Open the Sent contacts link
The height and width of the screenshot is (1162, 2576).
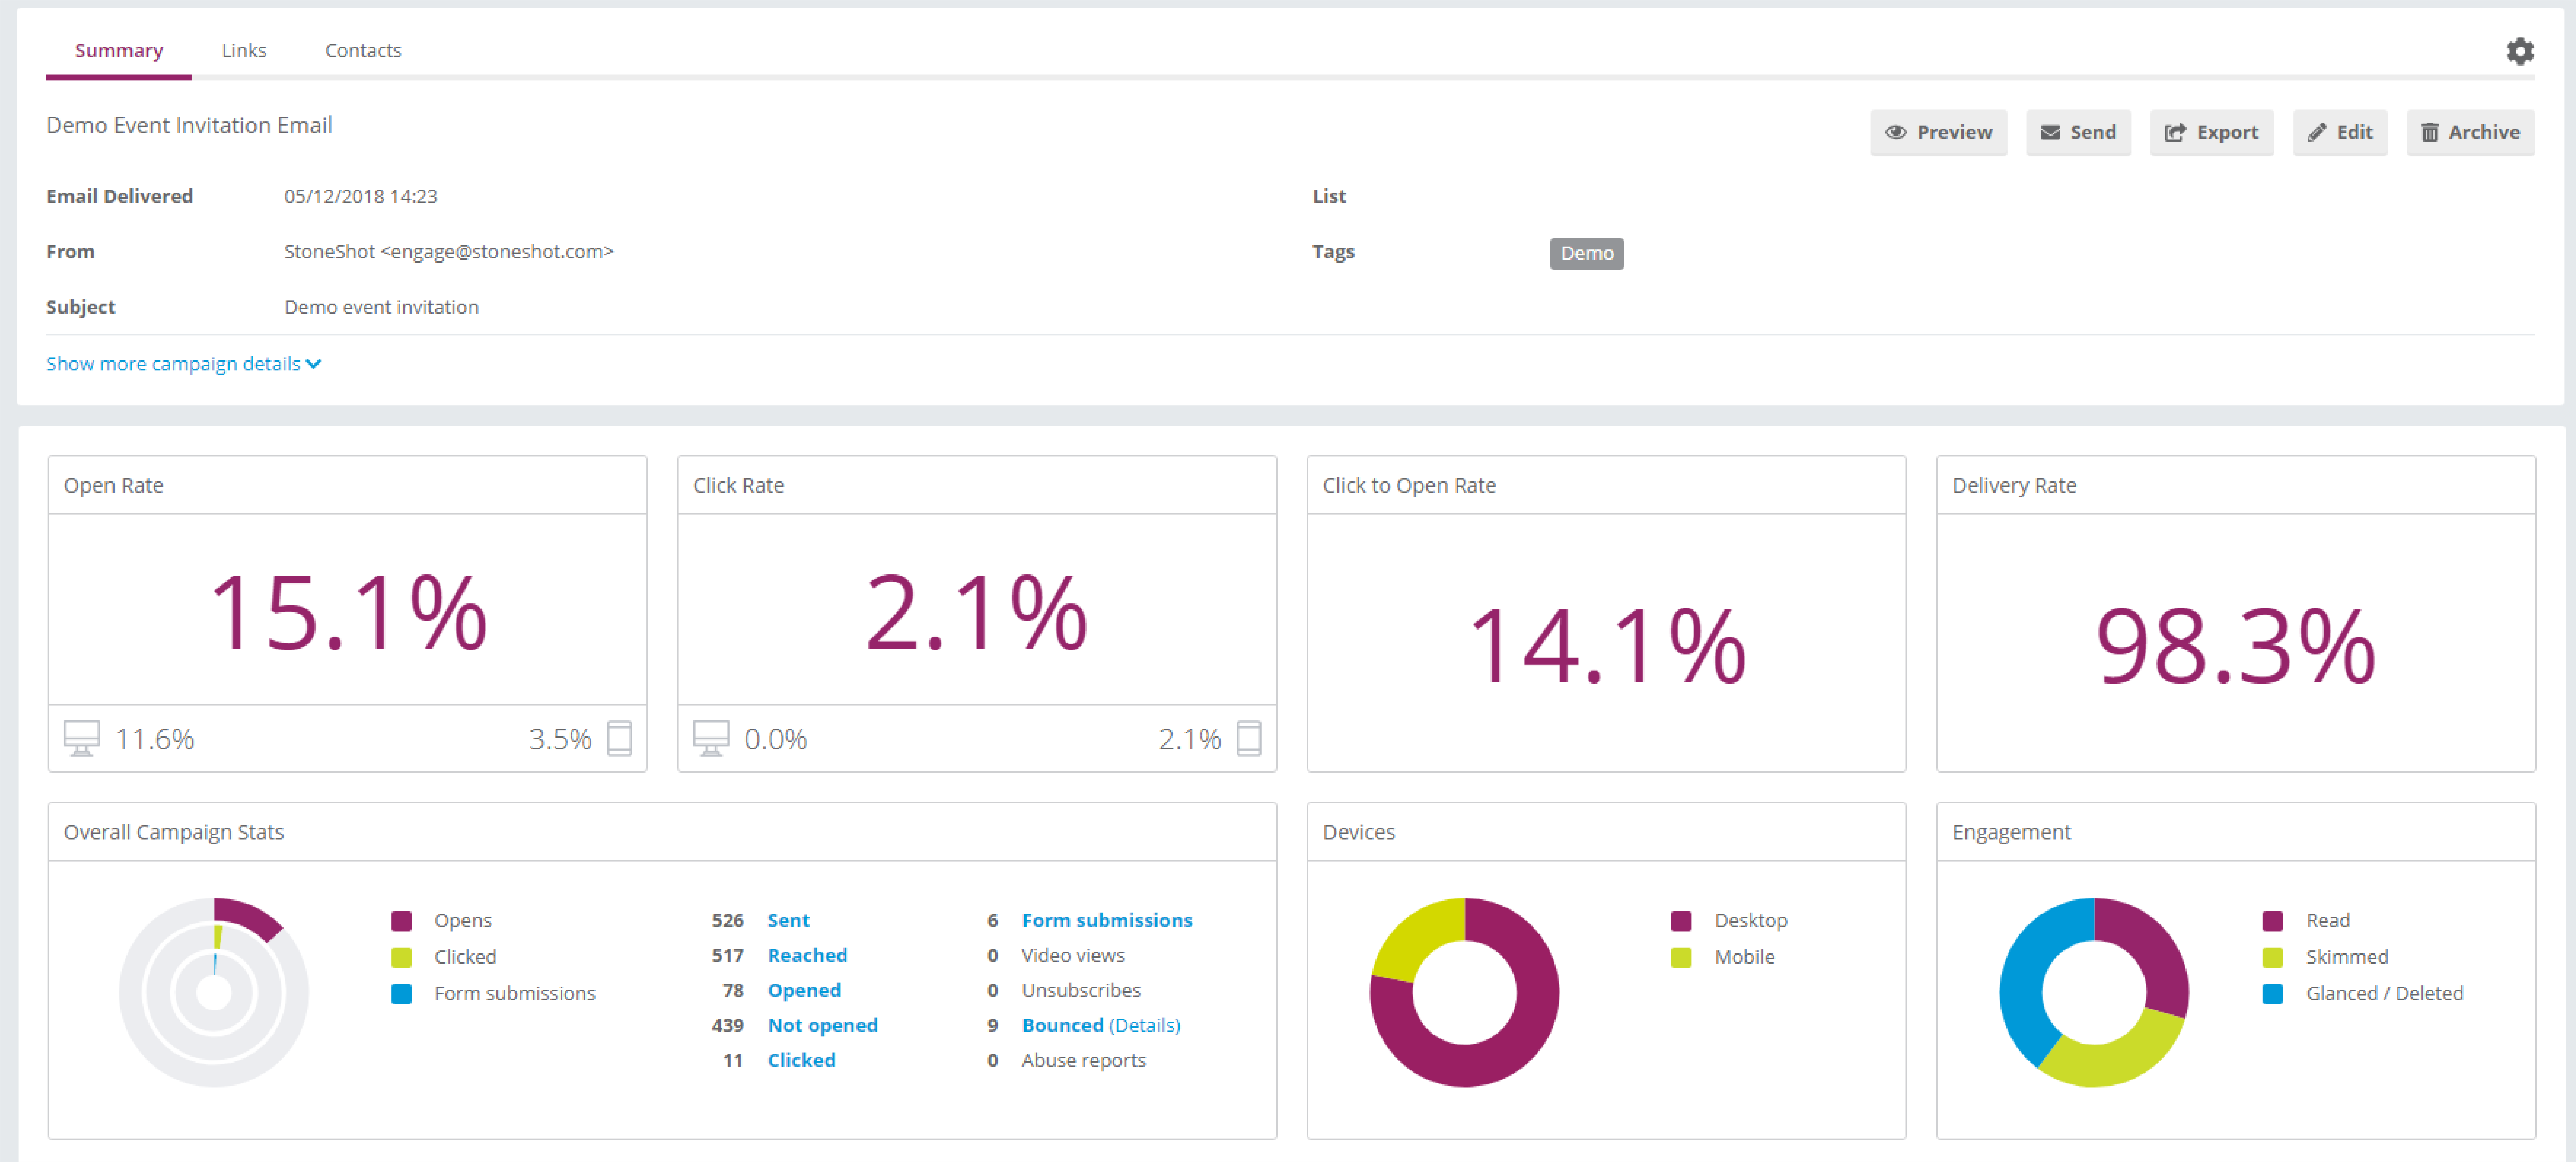coord(788,920)
